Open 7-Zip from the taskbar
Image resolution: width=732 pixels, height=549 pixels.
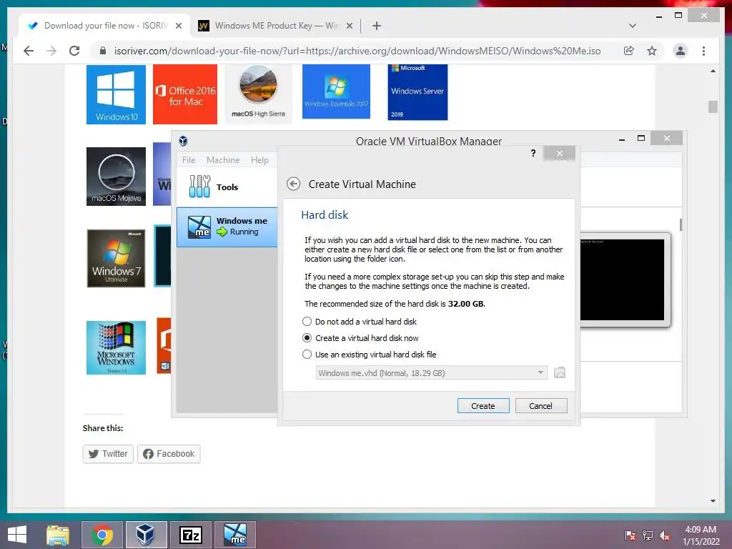191,535
